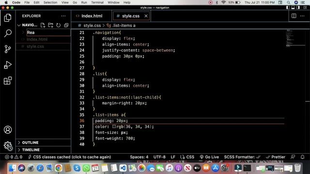Split the editor to the right
The width and height of the screenshot is (310, 174).
(x=294, y=16)
